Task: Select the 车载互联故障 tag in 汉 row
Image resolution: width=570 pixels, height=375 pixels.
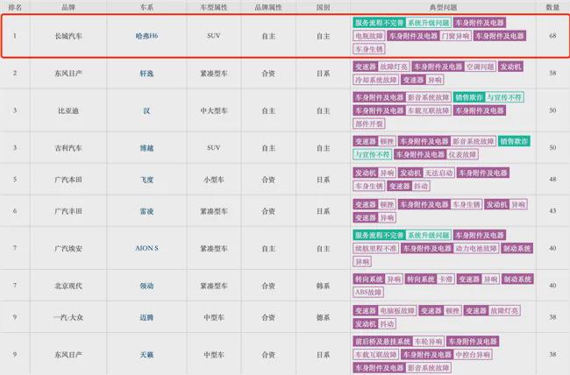Action: [428, 110]
